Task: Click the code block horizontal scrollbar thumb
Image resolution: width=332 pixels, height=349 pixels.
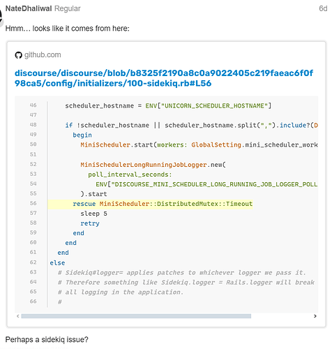Action: (136, 316)
